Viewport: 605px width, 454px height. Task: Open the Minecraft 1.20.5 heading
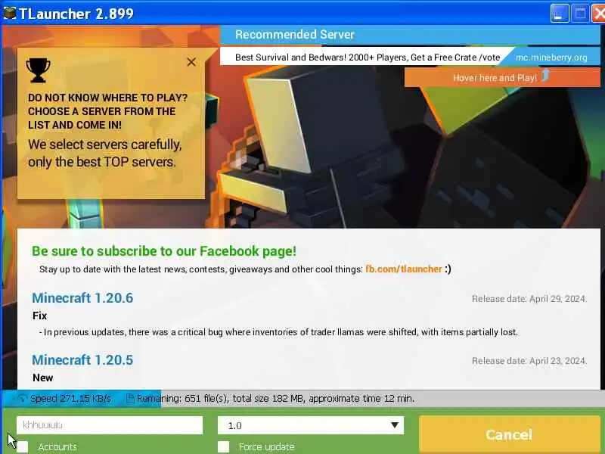pyautogui.click(x=82, y=360)
